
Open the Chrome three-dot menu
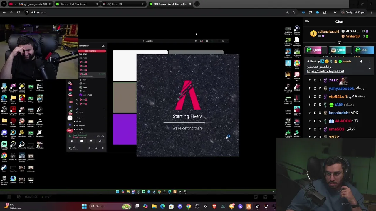click(372, 12)
